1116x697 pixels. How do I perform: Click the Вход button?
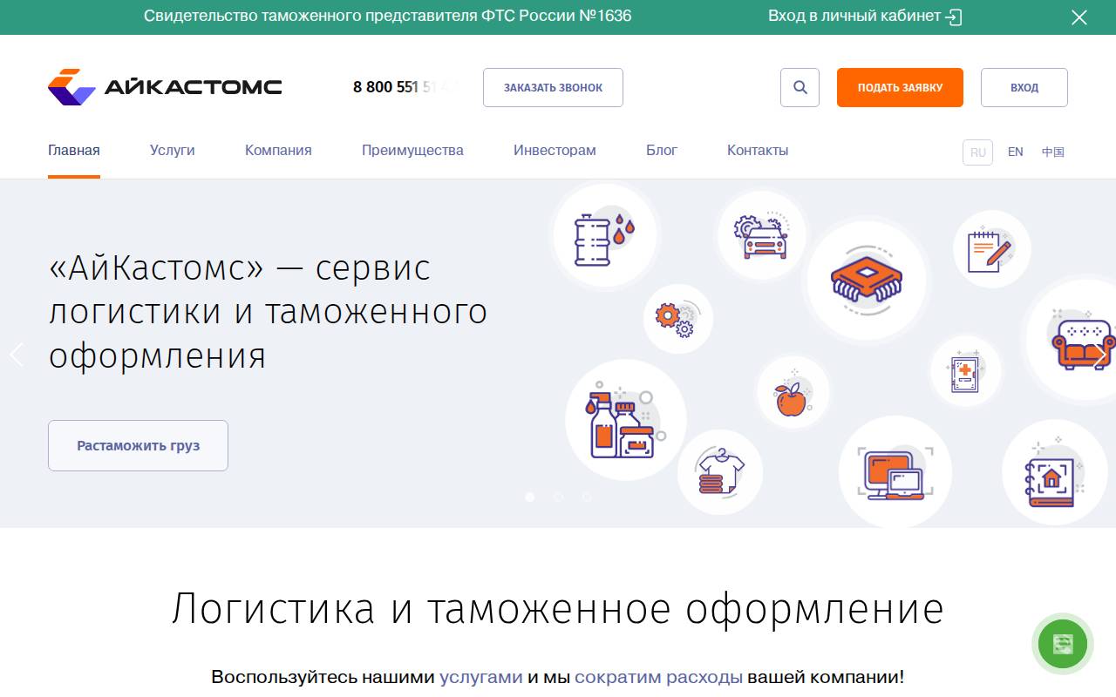click(1024, 87)
